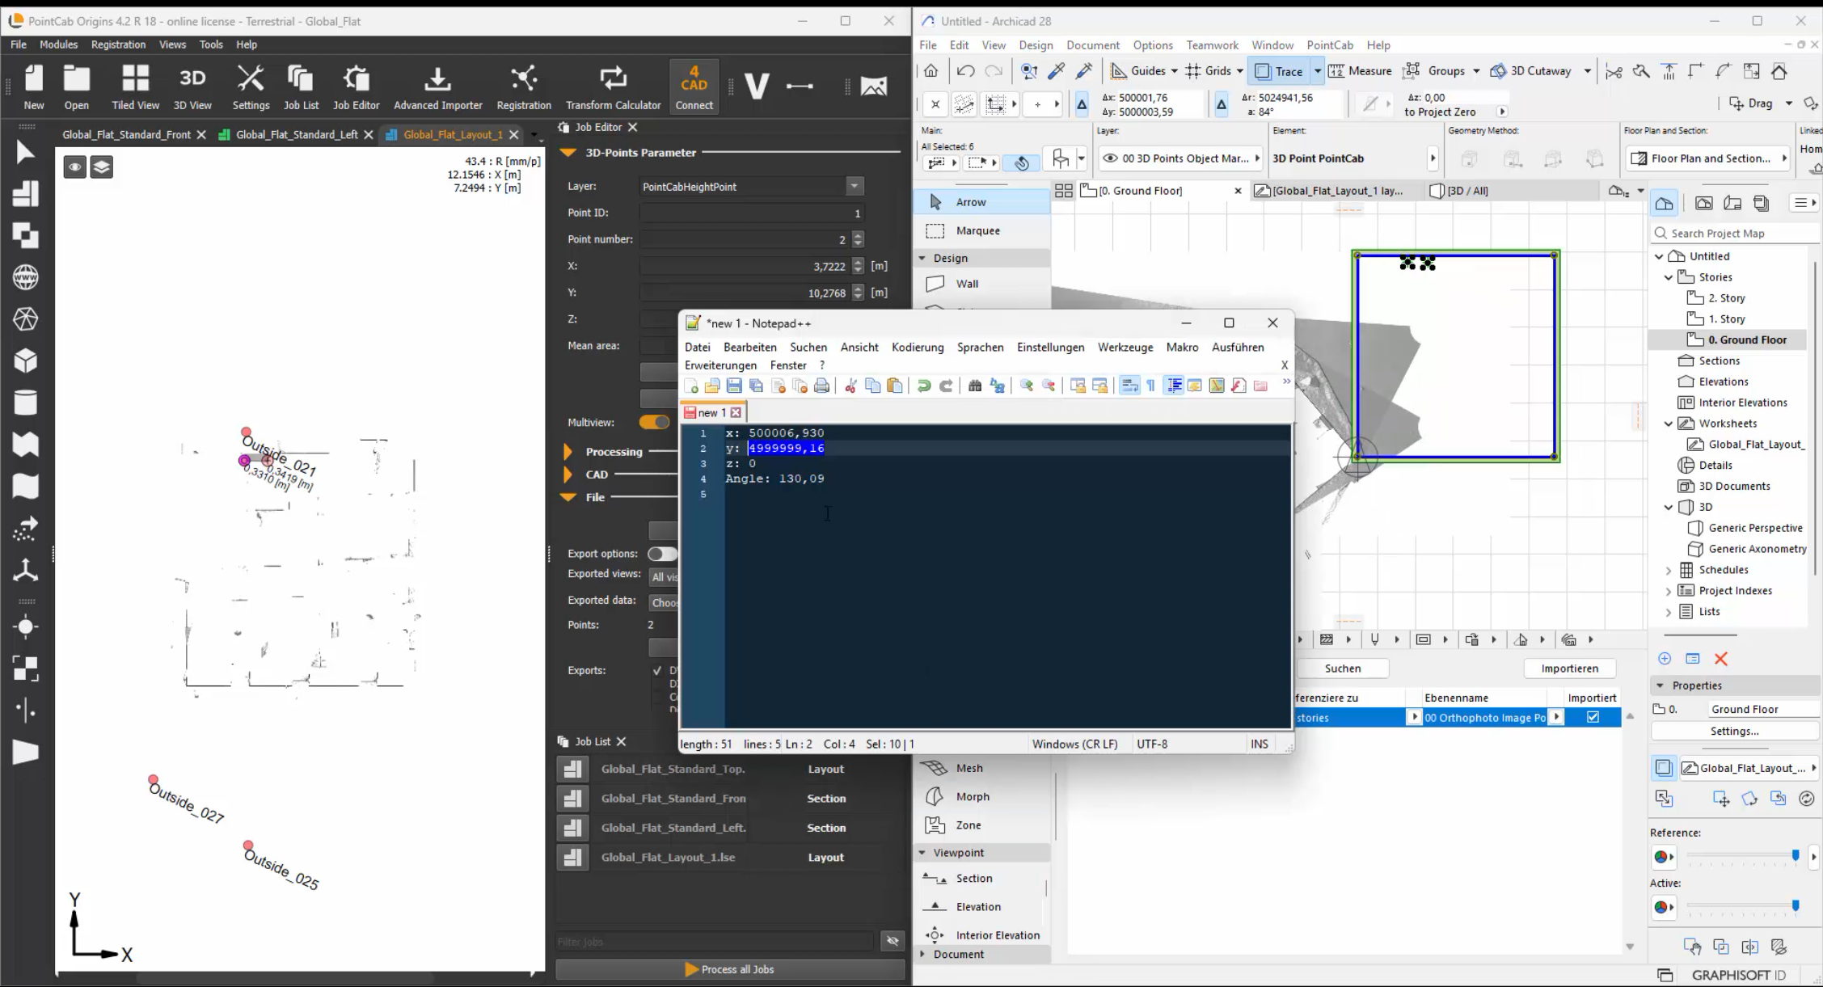Open the Sprachen menu in Notepad++

point(980,347)
